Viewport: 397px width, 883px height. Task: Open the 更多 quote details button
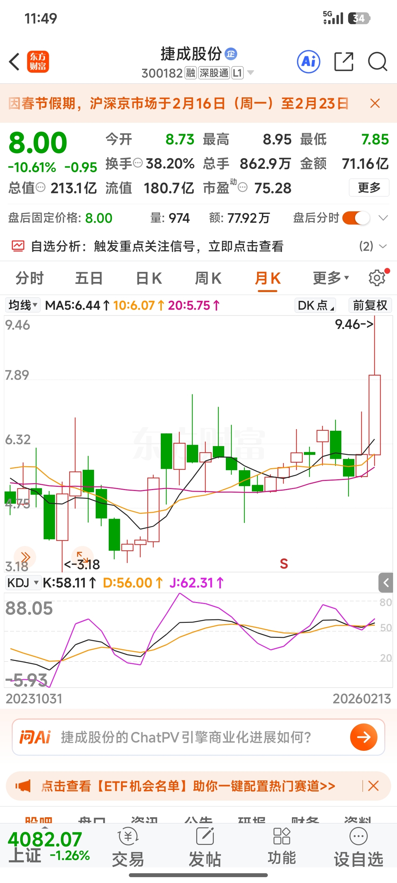coord(369,188)
